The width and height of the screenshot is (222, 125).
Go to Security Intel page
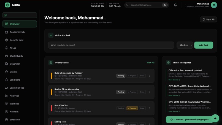(x=20, y=40)
